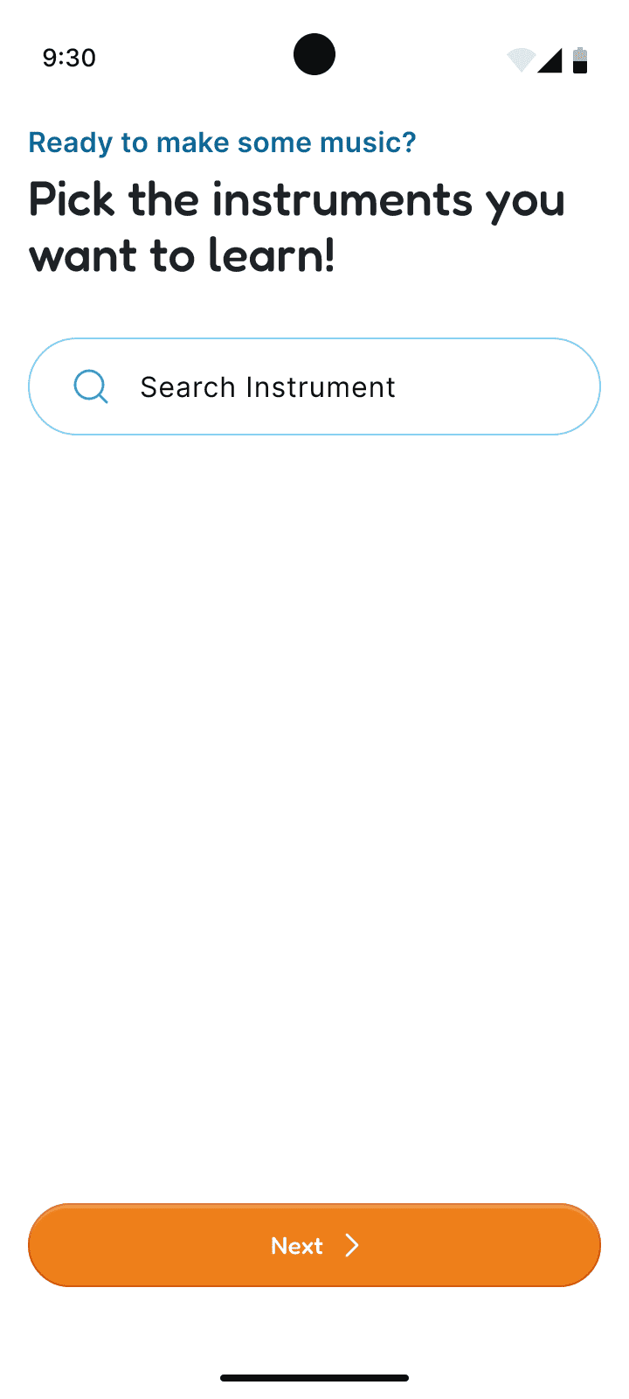The width and height of the screenshot is (629, 1399).
Task: Tap the home gesture bar
Action: 314,1378
